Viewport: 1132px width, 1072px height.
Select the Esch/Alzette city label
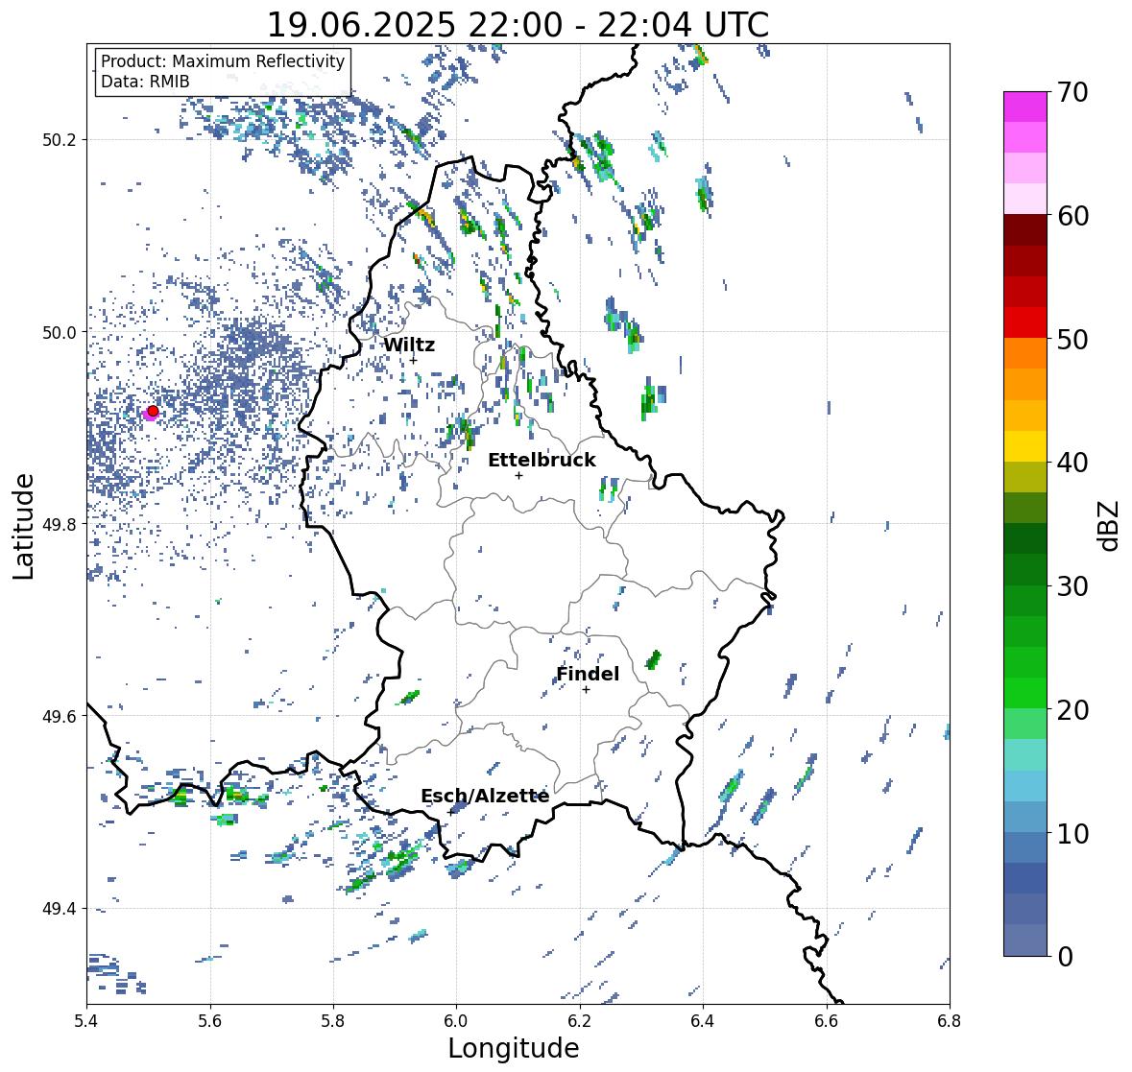pos(485,796)
